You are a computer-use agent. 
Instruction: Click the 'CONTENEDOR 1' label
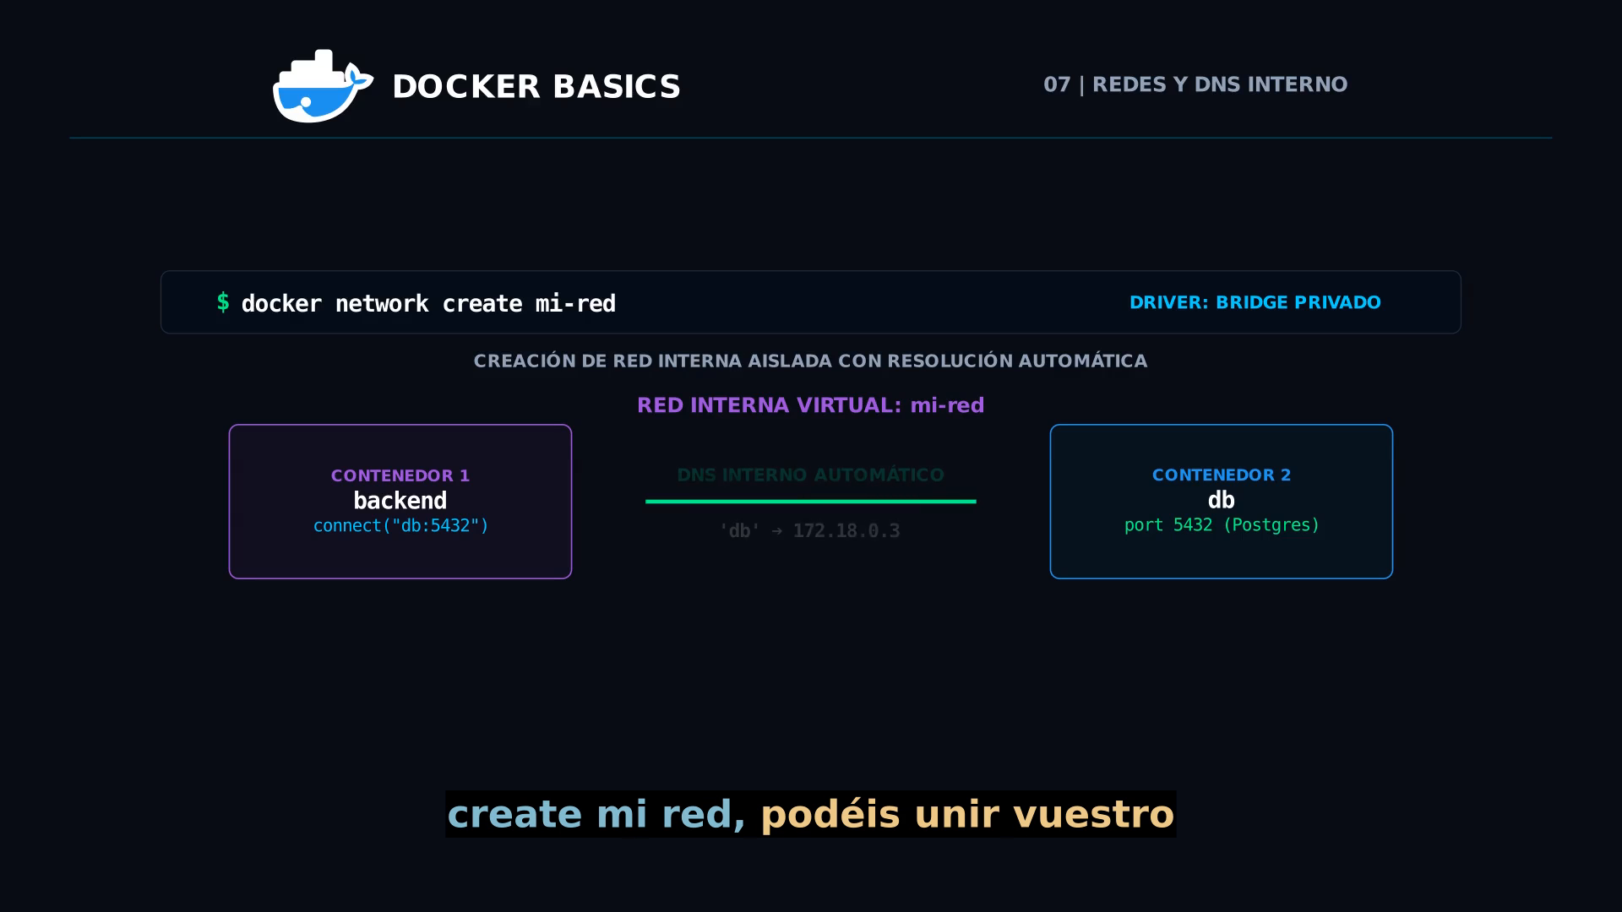point(400,475)
